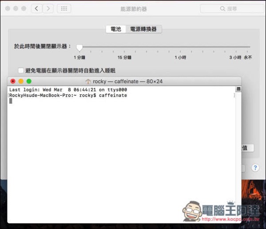Click the back arrow in System Preferences toolbar
Image resolution: width=266 pixels, height=229 pixels.
tap(37, 8)
